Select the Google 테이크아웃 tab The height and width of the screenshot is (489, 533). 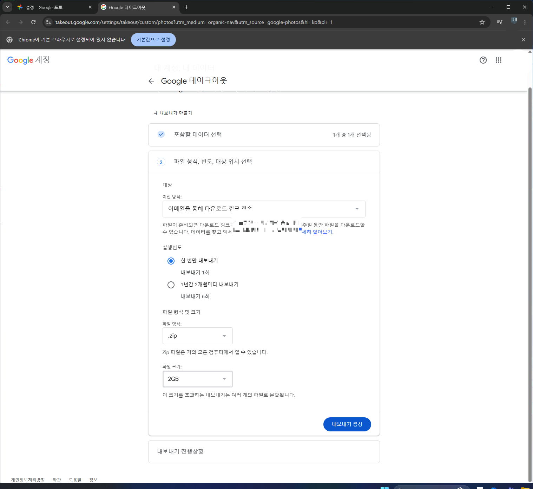(138, 7)
